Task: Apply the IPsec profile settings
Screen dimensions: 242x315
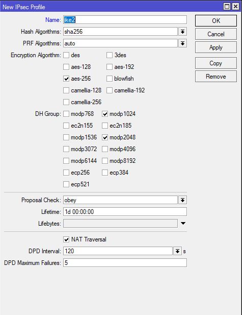Action: pos(216,47)
